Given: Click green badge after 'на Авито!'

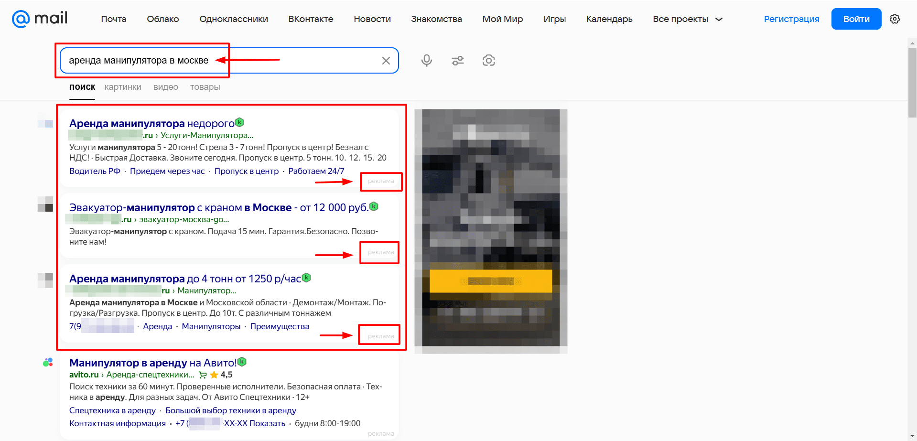Looking at the screenshot, I should click(242, 362).
